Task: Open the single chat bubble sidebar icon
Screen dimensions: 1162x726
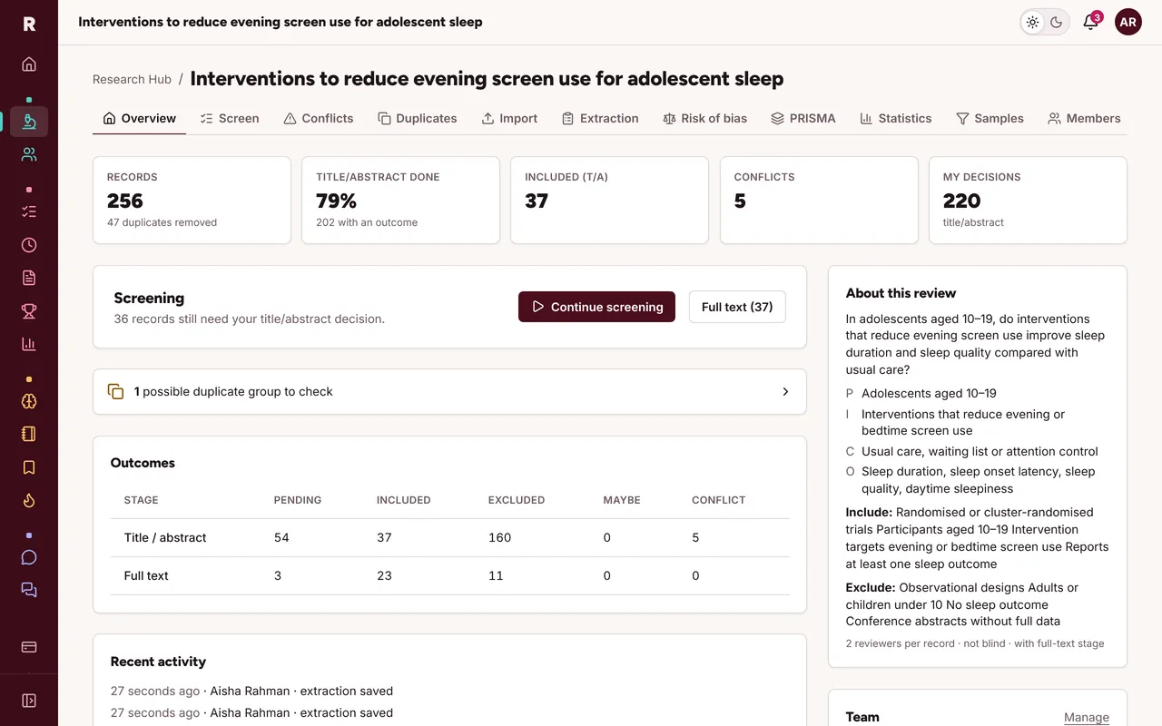Action: point(29,557)
